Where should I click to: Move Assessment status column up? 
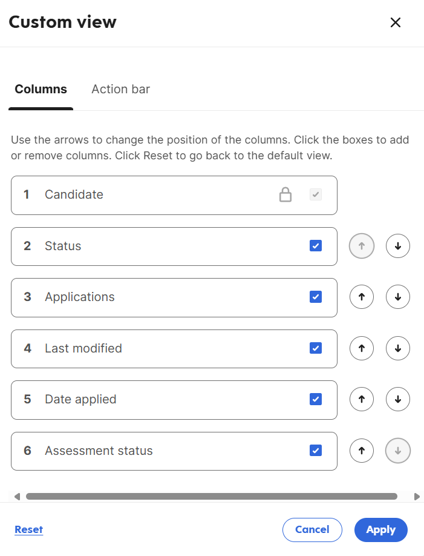click(x=362, y=451)
